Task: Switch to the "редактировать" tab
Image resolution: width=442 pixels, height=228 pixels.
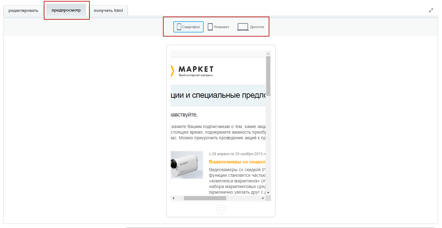Action: pos(23,11)
